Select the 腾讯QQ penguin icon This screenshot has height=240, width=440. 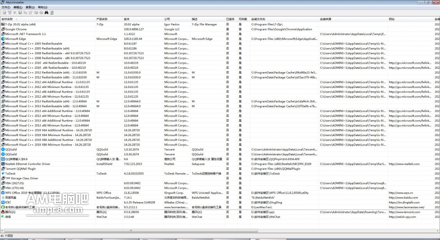point(3,212)
